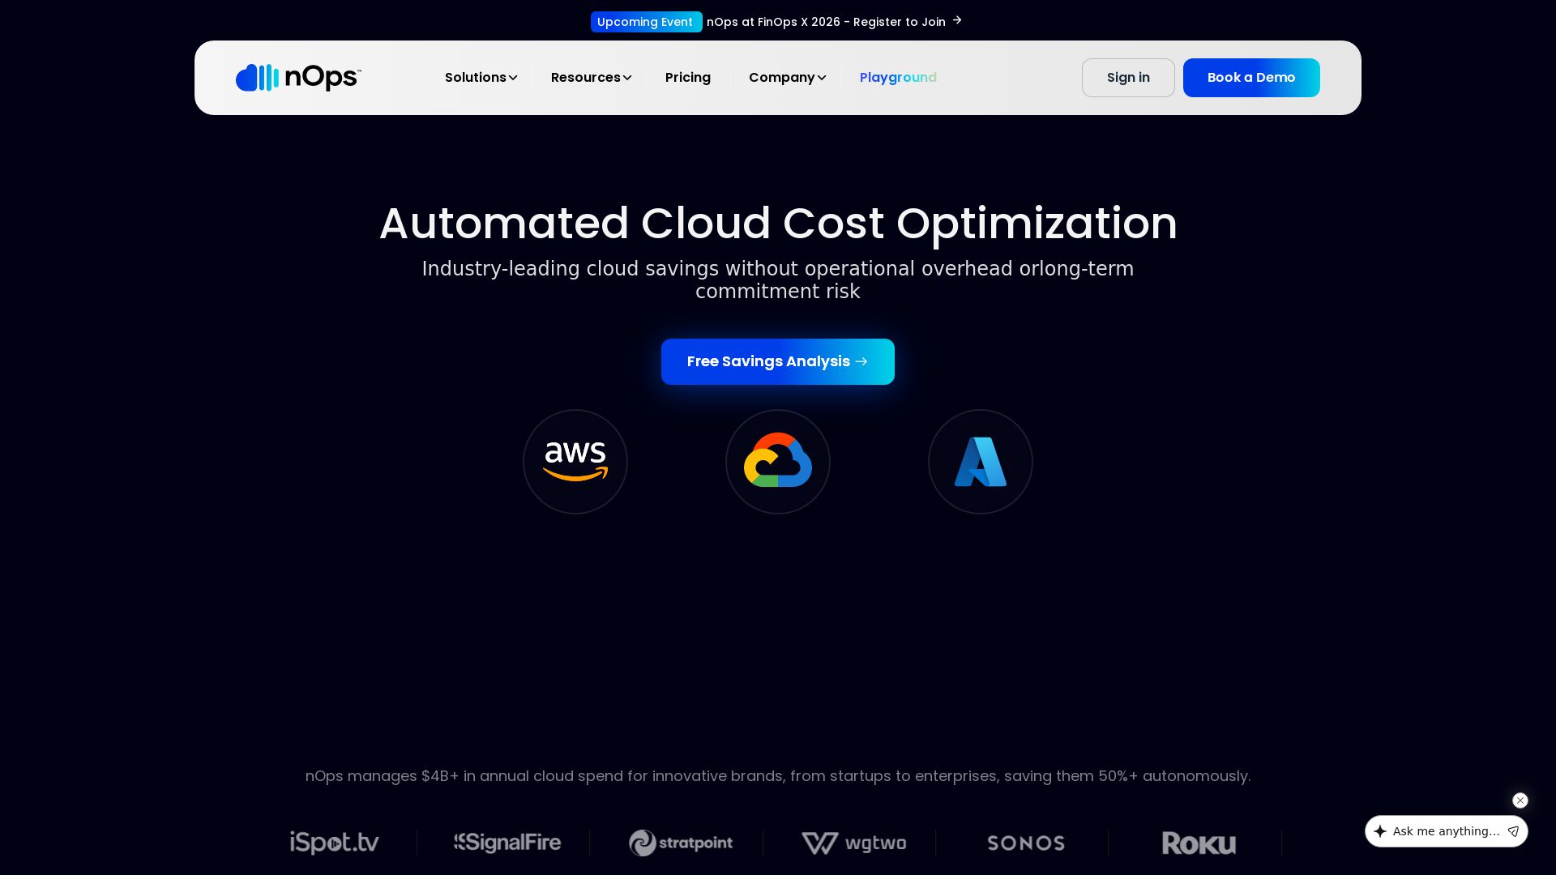Expand the Solutions dropdown menu

(481, 78)
